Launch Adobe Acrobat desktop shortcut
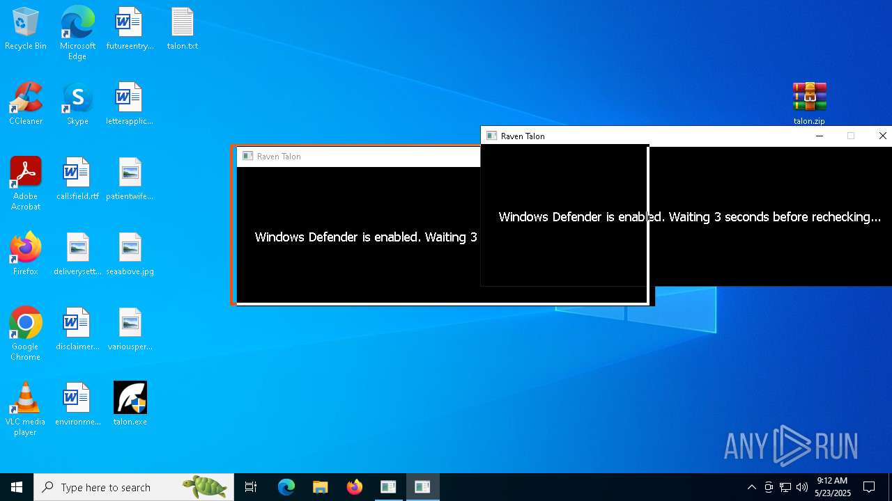This screenshot has width=892, height=501. tap(25, 184)
